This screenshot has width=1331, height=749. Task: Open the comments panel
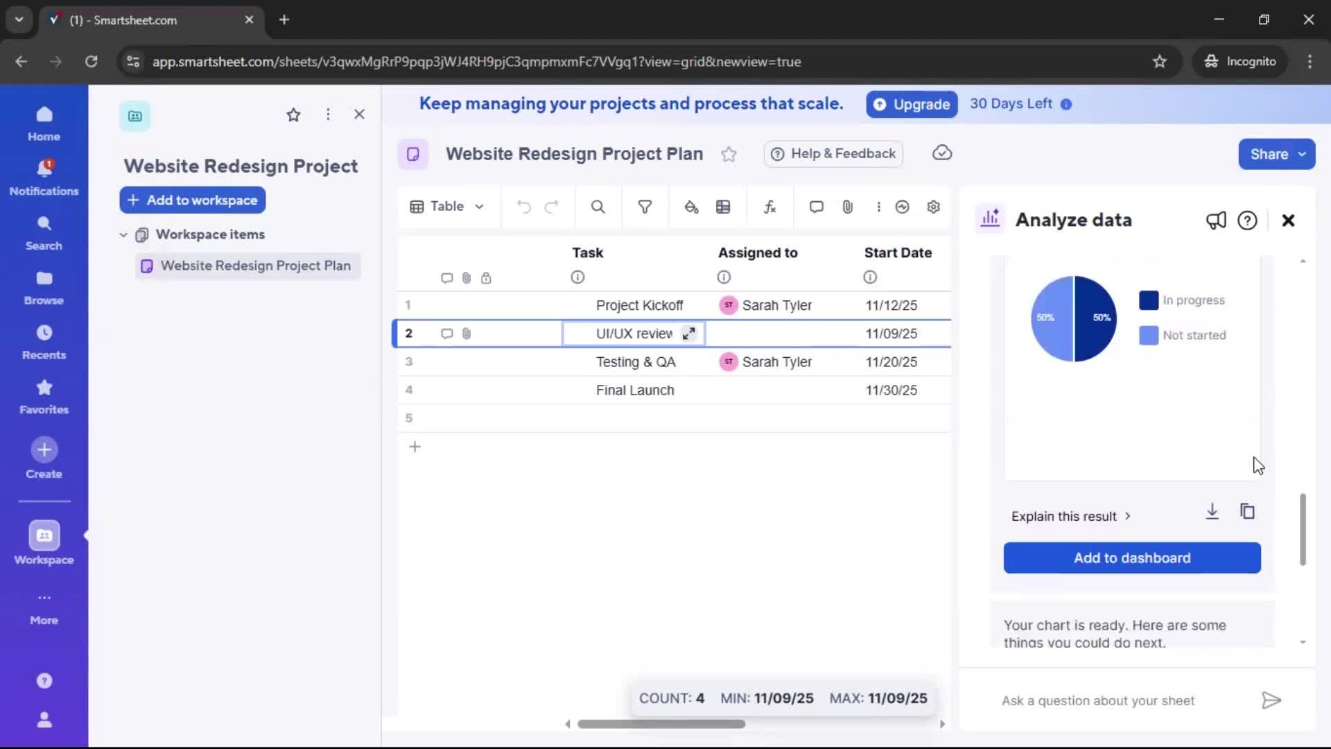pos(816,207)
